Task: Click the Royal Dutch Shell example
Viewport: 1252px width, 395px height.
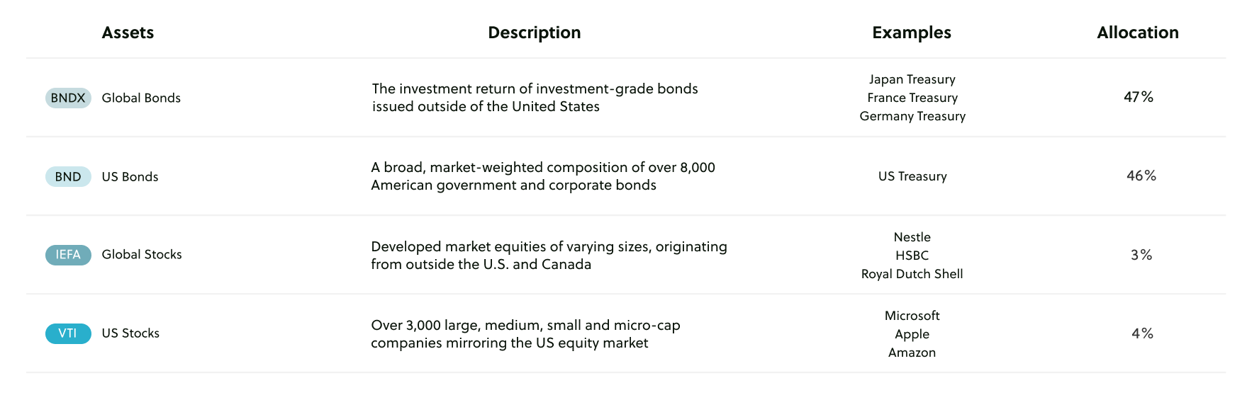Action: pyautogui.click(x=912, y=274)
